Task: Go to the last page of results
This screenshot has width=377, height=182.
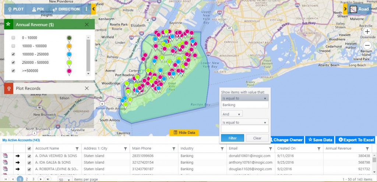Action: [48, 179]
